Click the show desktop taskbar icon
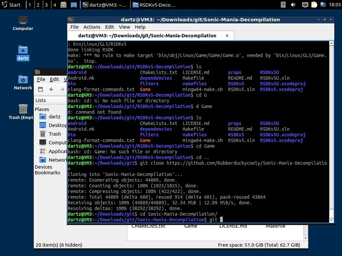Screen dimensions: 342x256 click(x=74, y=5)
